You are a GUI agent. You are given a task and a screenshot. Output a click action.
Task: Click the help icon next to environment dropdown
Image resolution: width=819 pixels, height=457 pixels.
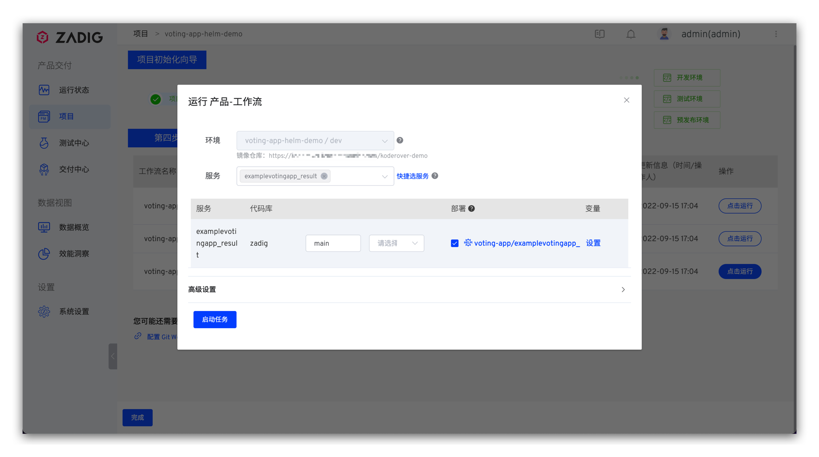(400, 140)
